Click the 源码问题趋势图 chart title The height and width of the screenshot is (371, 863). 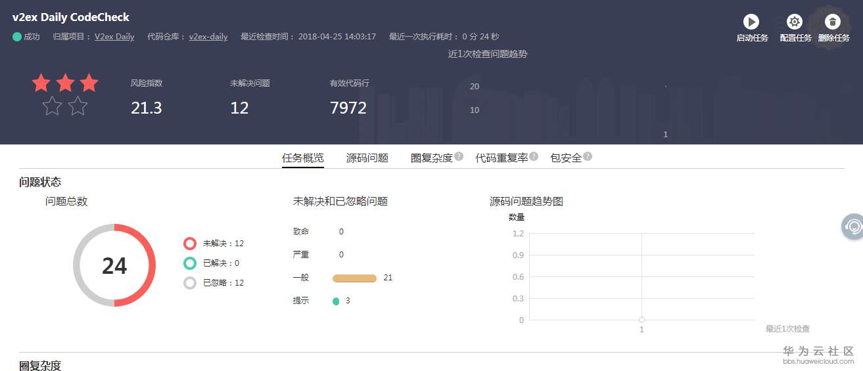pos(526,202)
